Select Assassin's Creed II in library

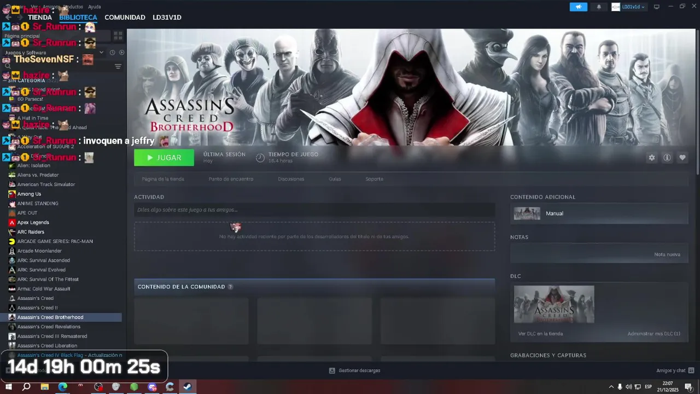click(37, 308)
